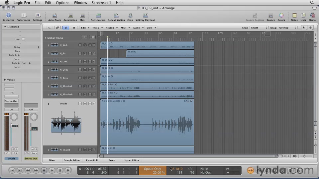
Task: Enable the Loop checkbox
Action: pyautogui.click(x=23, y=39)
